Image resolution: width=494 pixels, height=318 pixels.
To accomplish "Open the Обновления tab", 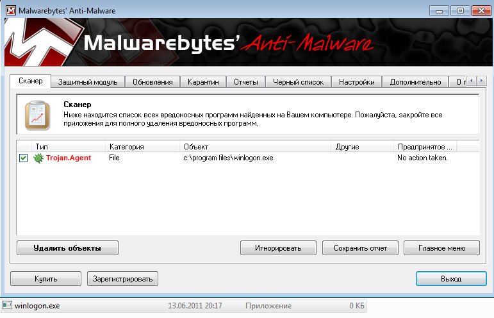I will [x=152, y=82].
